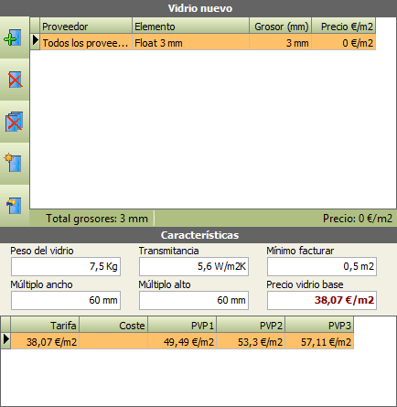Image resolution: width=397 pixels, height=407 pixels.
Task: Click the Múltiplo alto field
Action: pos(194,300)
